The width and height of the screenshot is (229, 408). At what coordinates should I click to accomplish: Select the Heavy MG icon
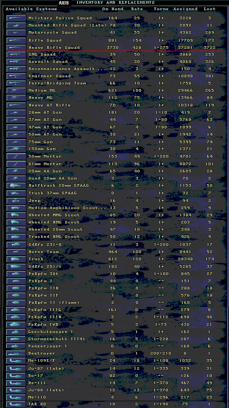pyautogui.click(x=16, y=98)
